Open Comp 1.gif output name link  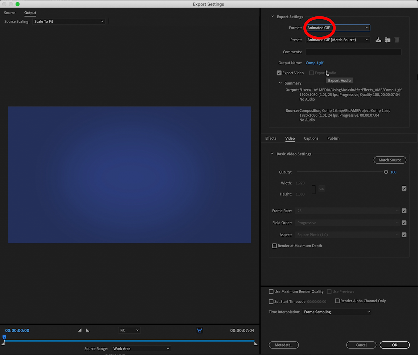pyautogui.click(x=314, y=63)
